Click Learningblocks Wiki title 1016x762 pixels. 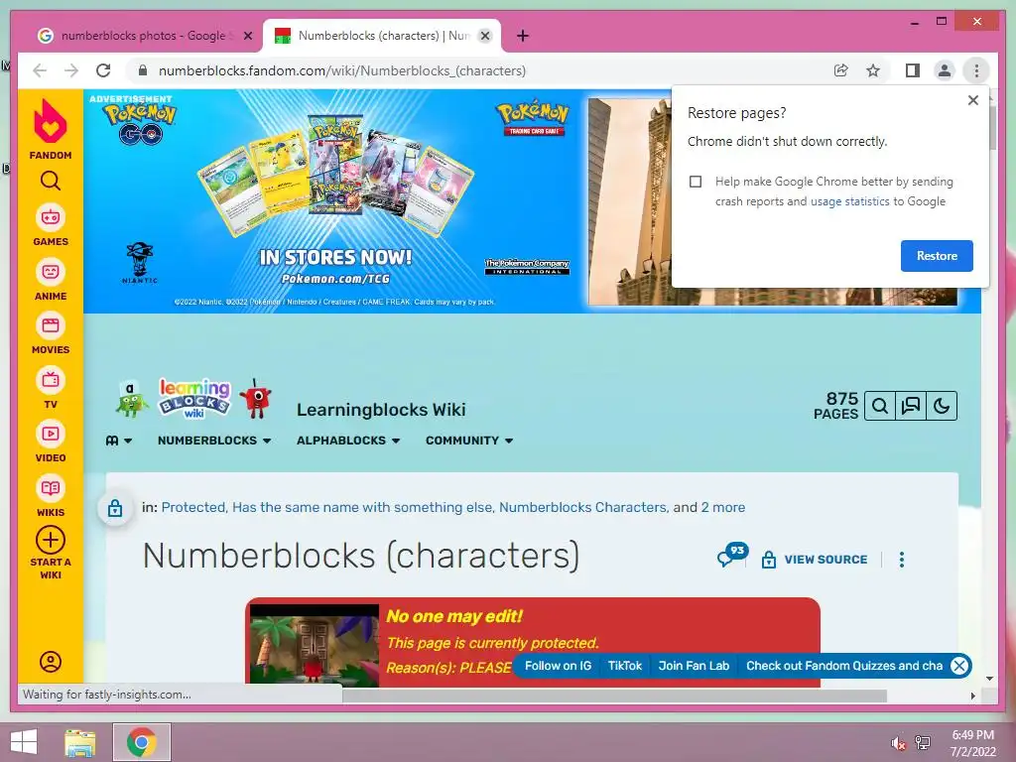pos(381,410)
